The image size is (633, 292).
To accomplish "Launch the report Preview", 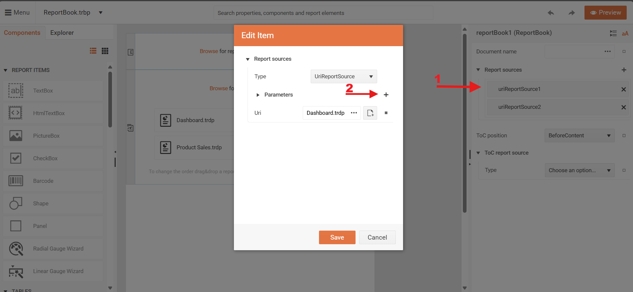I will pyautogui.click(x=605, y=13).
